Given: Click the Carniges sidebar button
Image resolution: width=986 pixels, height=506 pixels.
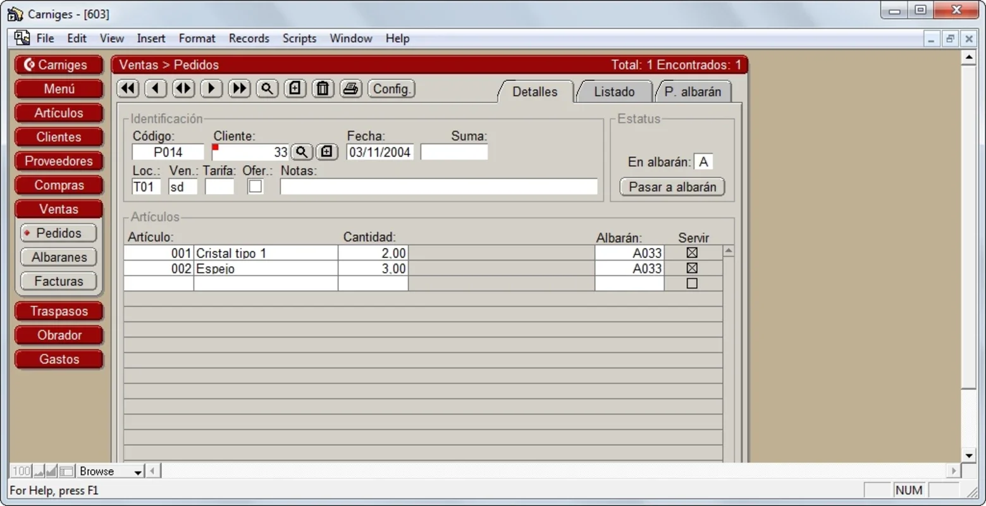Looking at the screenshot, I should point(59,65).
